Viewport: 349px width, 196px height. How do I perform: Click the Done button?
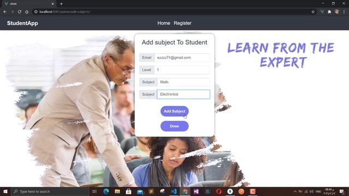click(174, 126)
